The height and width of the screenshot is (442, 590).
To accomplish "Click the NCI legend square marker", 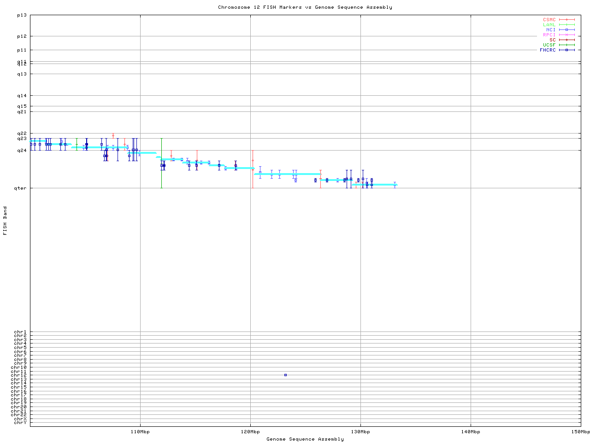I will pyautogui.click(x=566, y=30).
